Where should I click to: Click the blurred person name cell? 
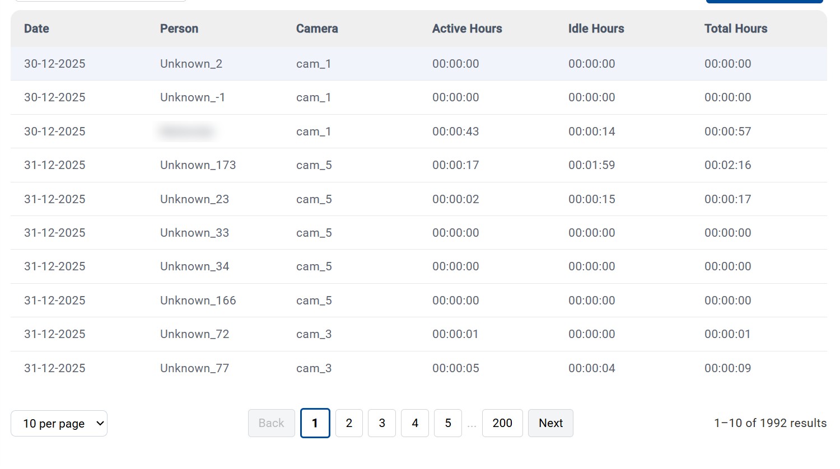click(187, 132)
